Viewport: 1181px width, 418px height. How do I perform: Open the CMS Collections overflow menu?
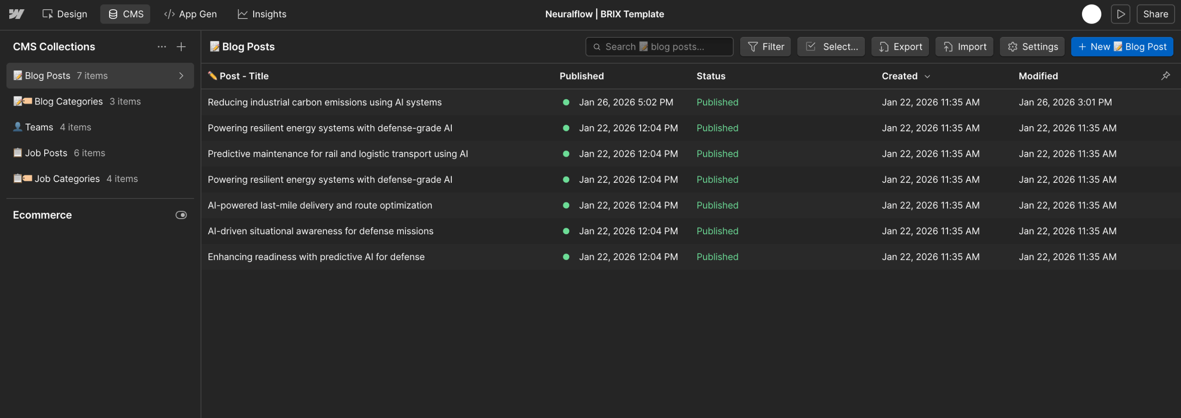pos(161,46)
